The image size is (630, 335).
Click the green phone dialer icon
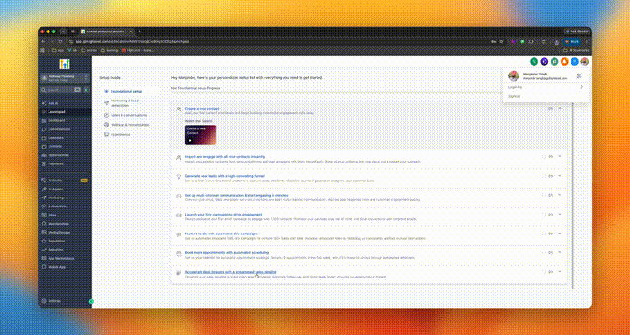tap(534, 61)
